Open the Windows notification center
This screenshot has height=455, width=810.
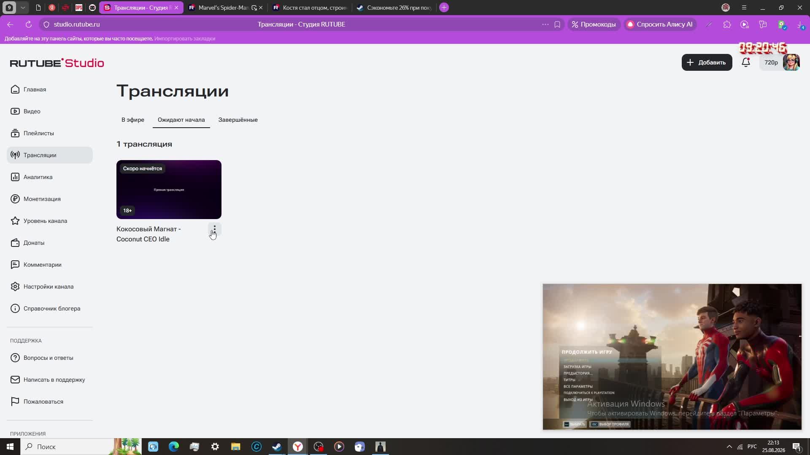(797, 447)
